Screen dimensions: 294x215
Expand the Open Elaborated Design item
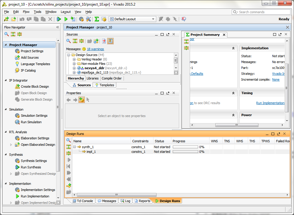pyautogui.click(x=11, y=145)
